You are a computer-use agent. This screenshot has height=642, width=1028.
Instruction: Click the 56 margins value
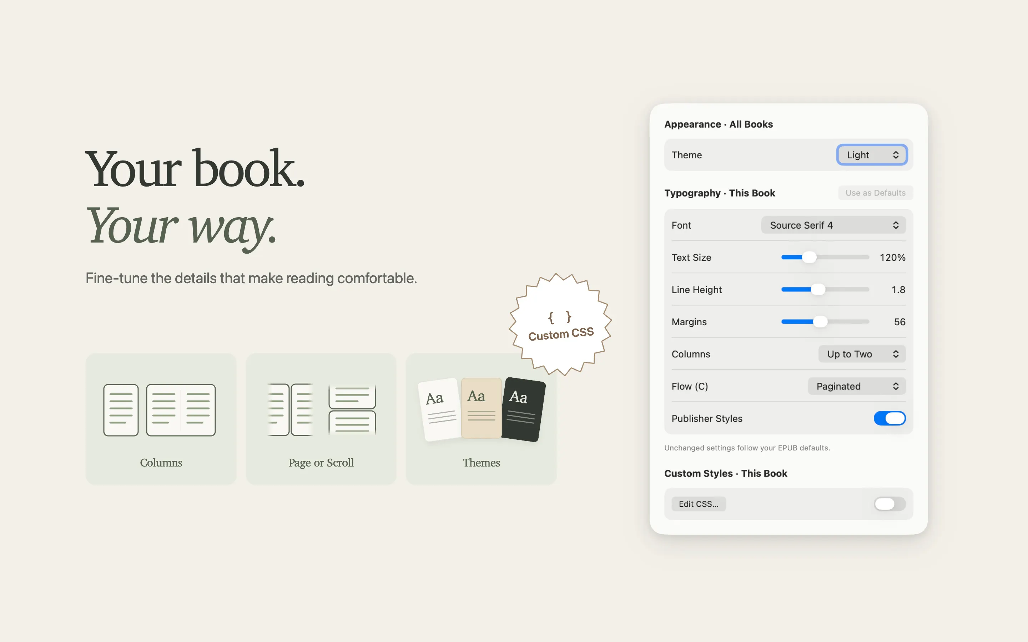(900, 322)
